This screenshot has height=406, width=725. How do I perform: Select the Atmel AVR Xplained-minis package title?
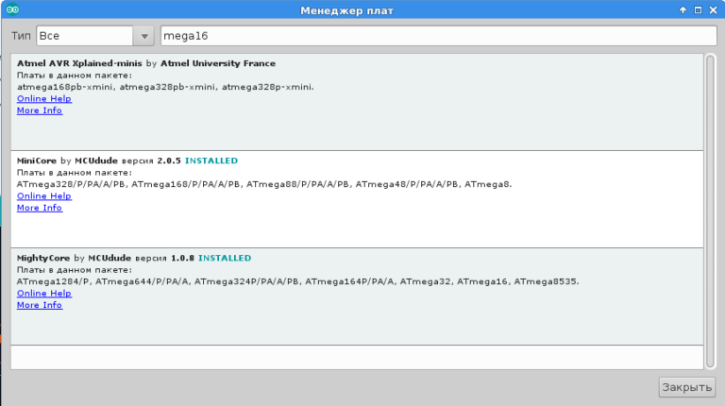click(x=80, y=63)
